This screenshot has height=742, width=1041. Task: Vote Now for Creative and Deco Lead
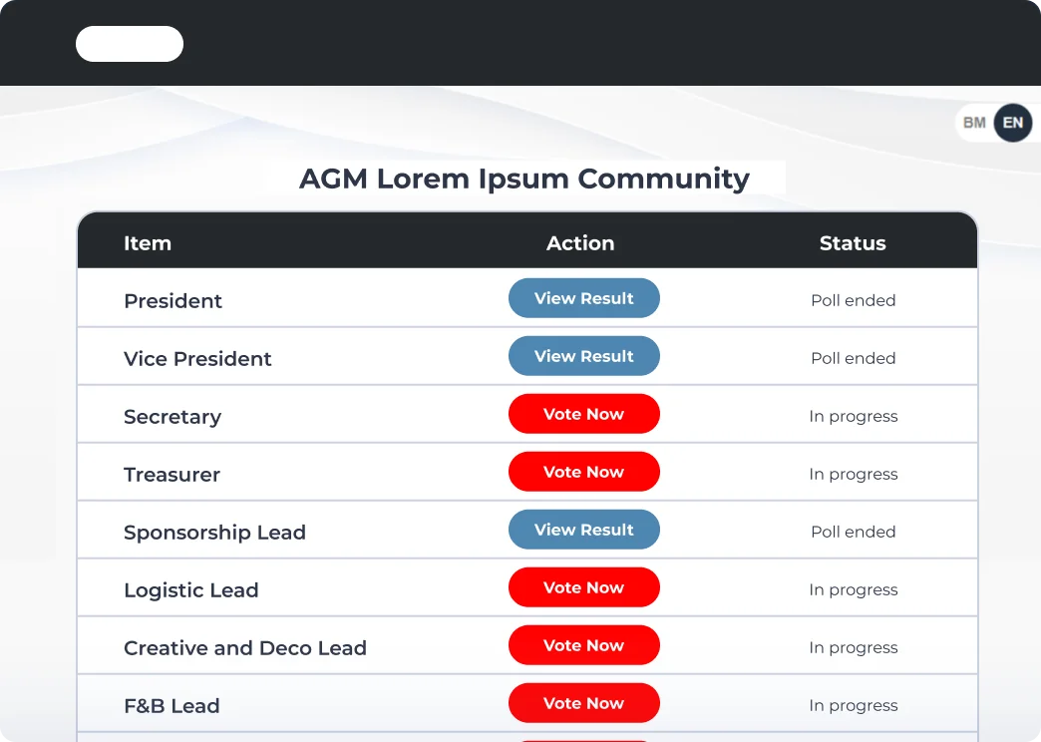click(x=583, y=645)
